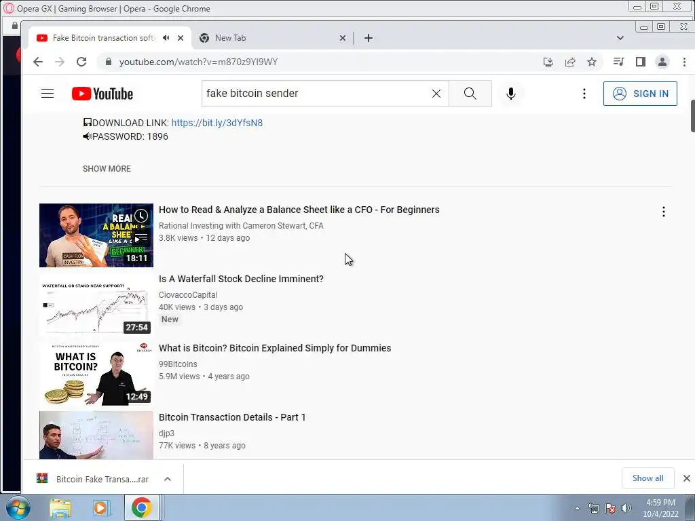Click the Chrome taskbar icon
Screen dimensions: 695x521
(x=141, y=507)
